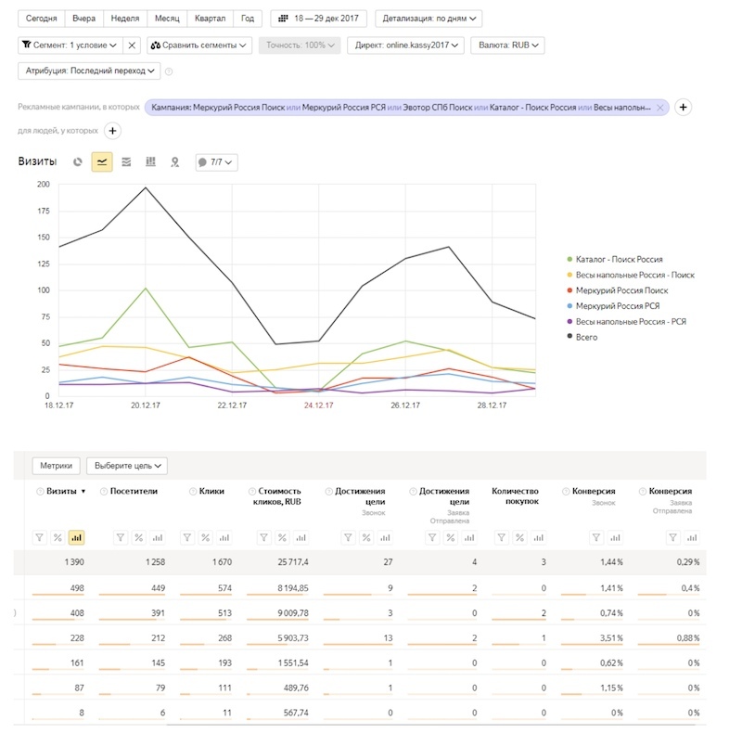
Task: Select the Неделя period tab
Action: click(125, 19)
